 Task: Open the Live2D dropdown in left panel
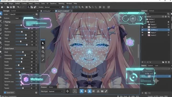[22, 14]
